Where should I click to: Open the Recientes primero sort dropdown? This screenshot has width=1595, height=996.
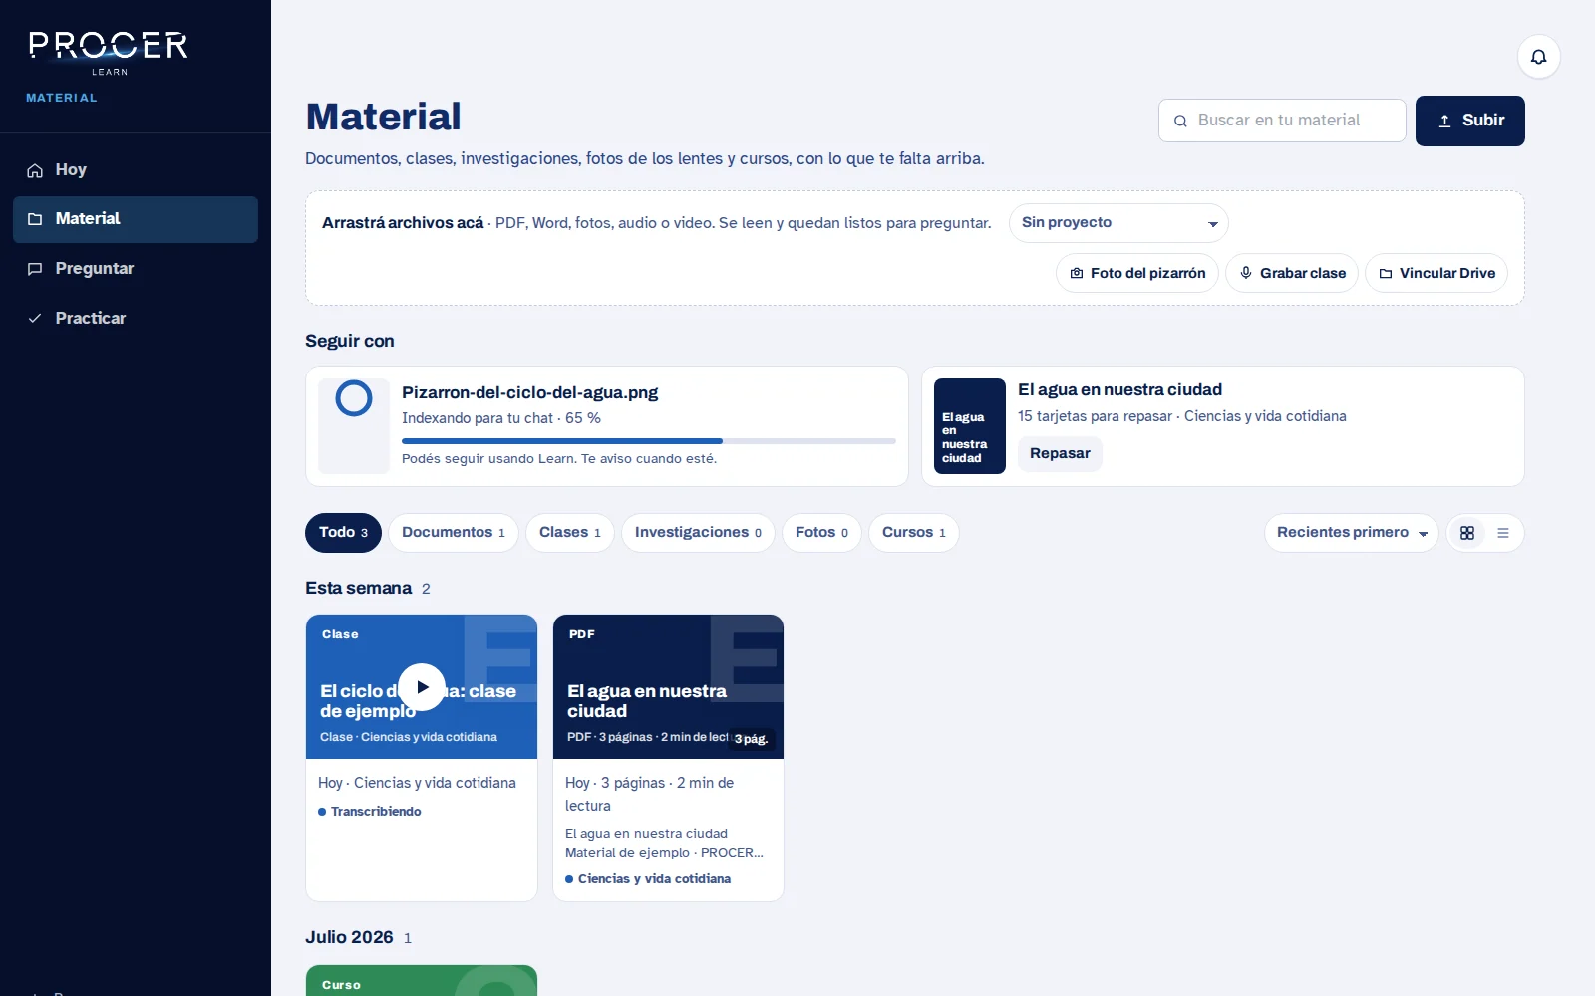click(1352, 533)
